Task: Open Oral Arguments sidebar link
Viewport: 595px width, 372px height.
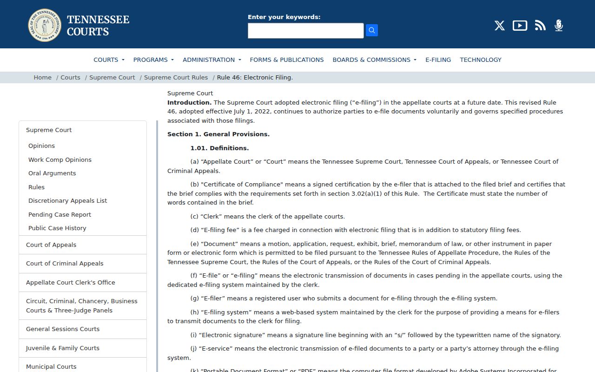Action: [x=52, y=173]
